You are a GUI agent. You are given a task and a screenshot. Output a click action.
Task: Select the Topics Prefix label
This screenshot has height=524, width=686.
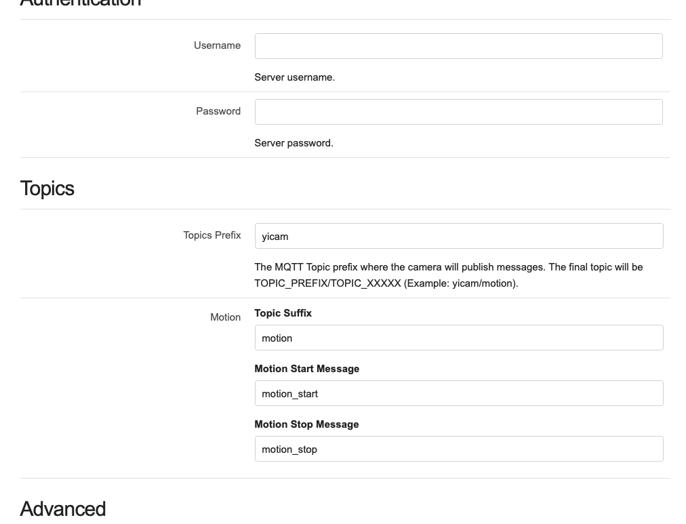click(211, 235)
